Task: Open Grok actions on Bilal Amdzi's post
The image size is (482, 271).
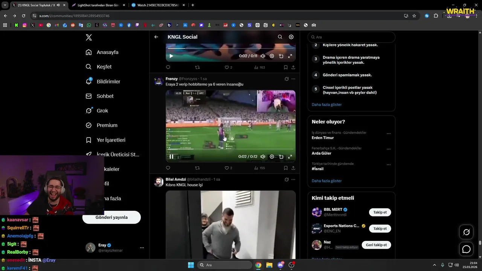Action: coord(287,180)
